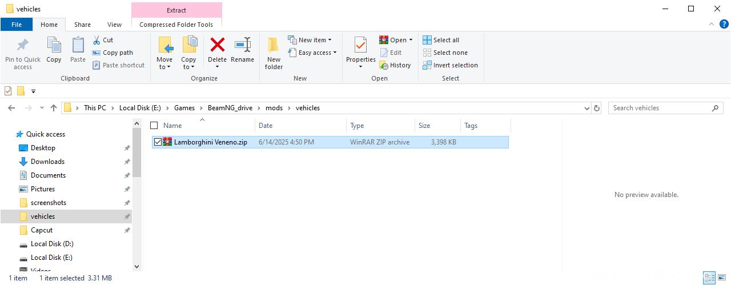Click Select none
The width and height of the screenshot is (731, 285).
(445, 53)
